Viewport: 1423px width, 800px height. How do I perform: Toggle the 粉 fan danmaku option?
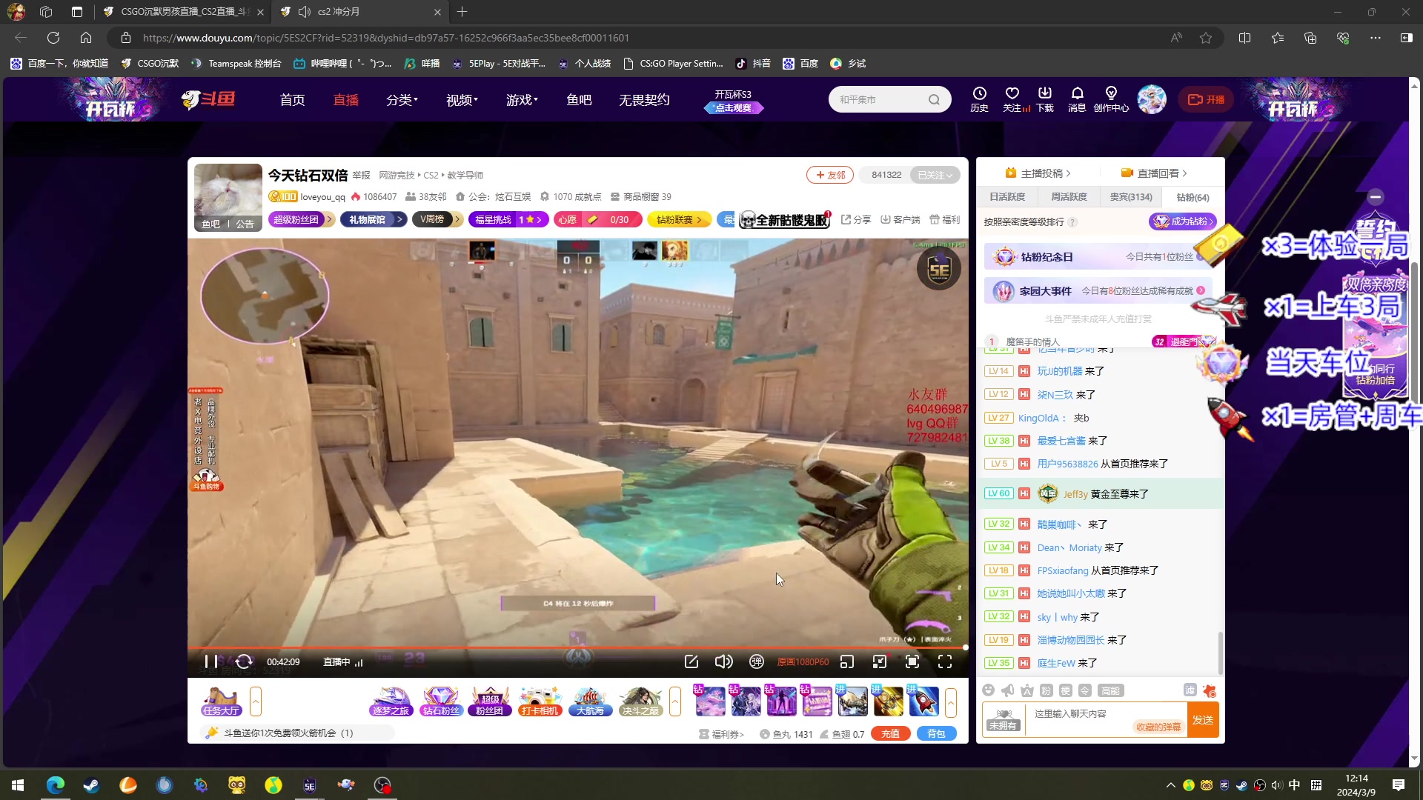tap(1046, 690)
